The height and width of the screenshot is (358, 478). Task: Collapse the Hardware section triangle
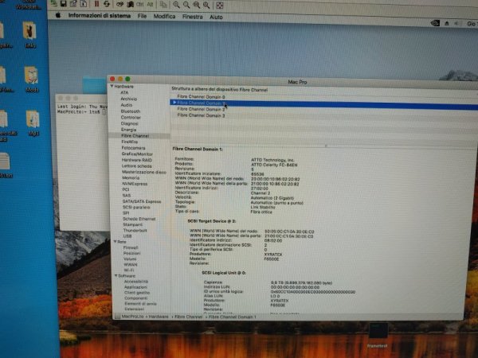pyautogui.click(x=112, y=87)
